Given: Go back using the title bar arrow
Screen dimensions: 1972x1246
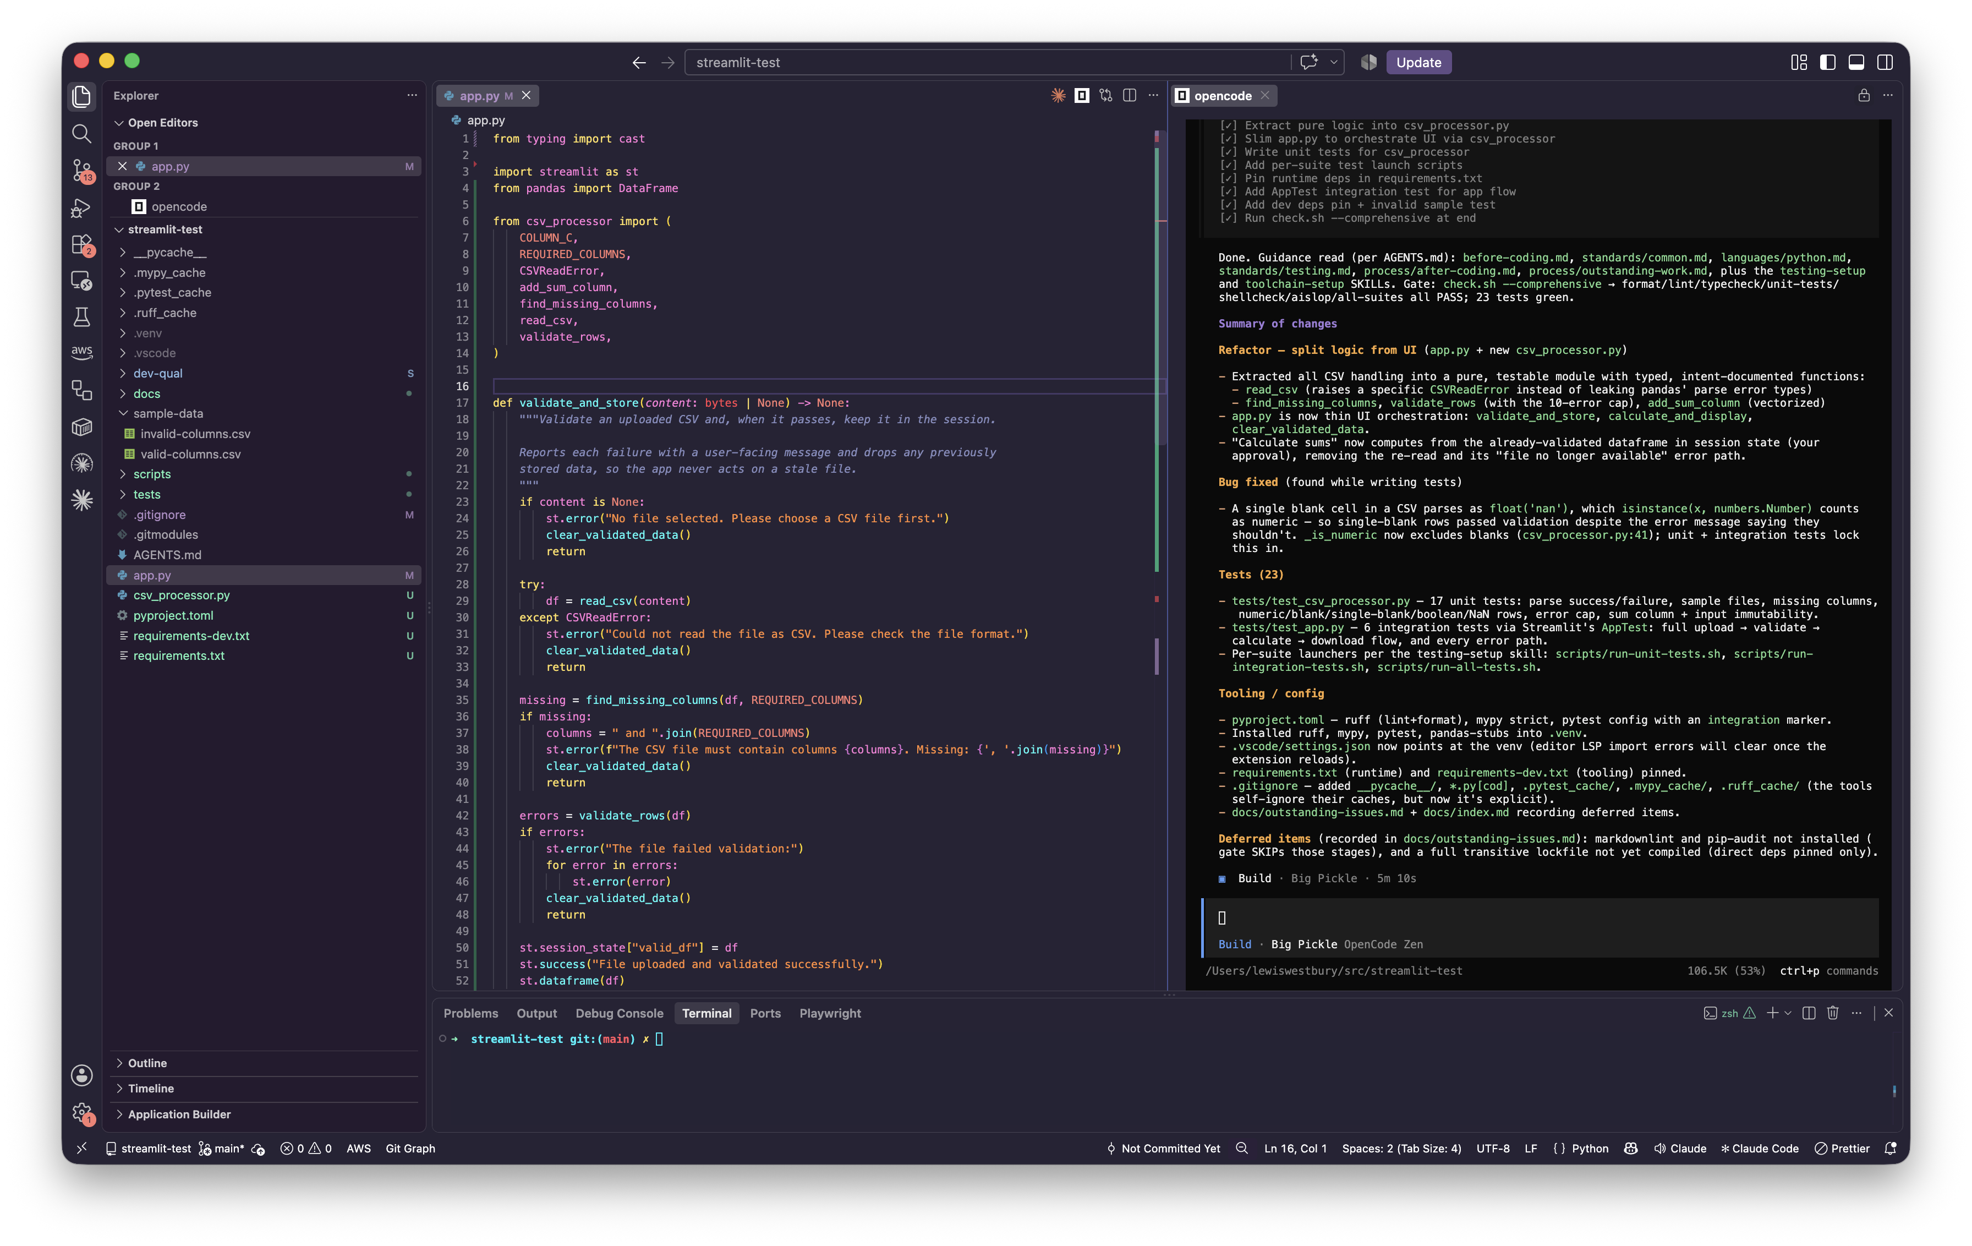Looking at the screenshot, I should [x=639, y=62].
